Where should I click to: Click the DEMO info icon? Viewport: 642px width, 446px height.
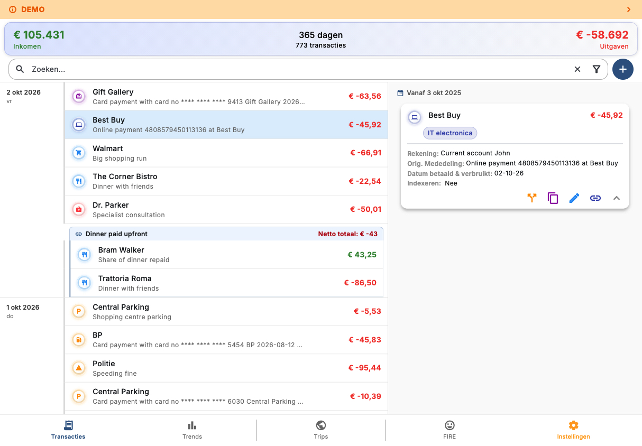point(13,10)
